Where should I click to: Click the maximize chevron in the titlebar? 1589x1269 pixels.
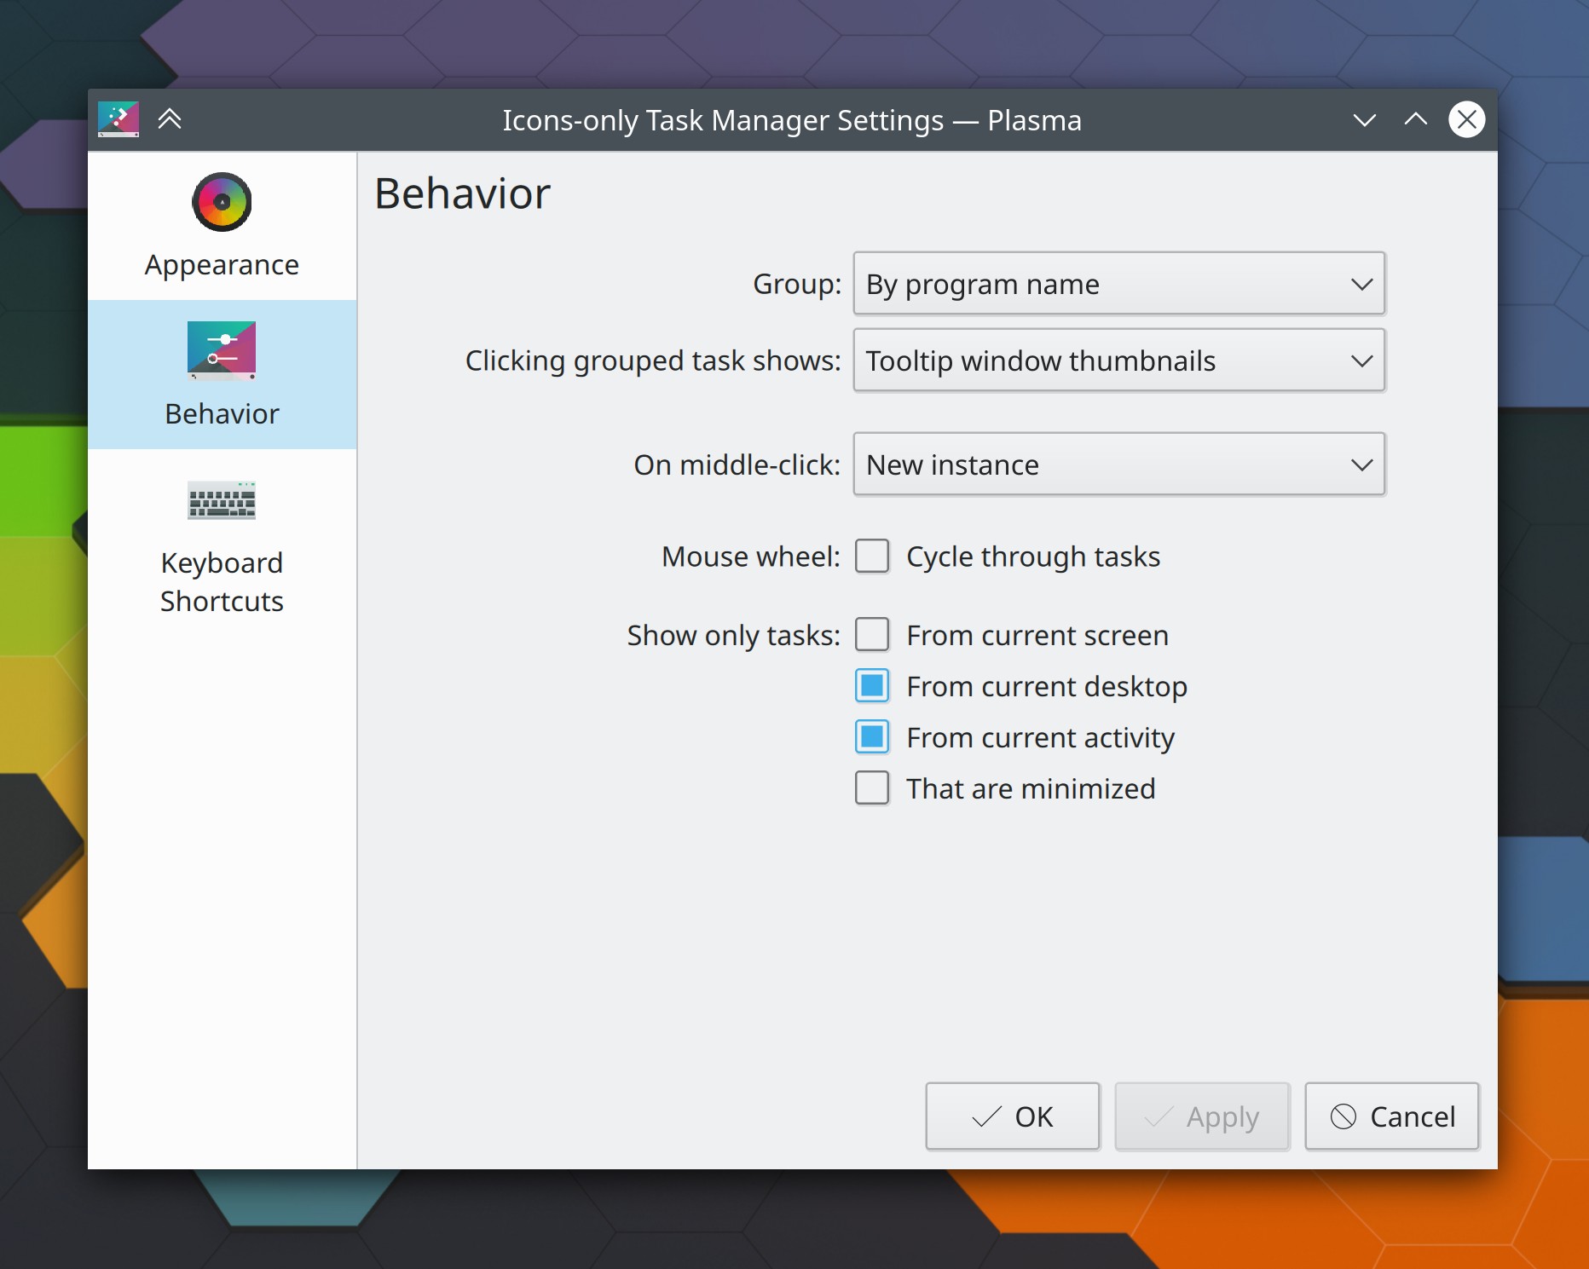tap(1414, 119)
